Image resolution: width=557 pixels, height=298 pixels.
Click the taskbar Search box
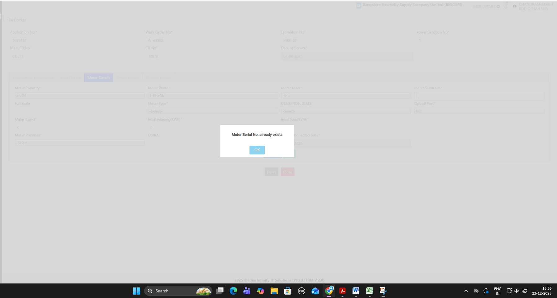[x=178, y=291]
